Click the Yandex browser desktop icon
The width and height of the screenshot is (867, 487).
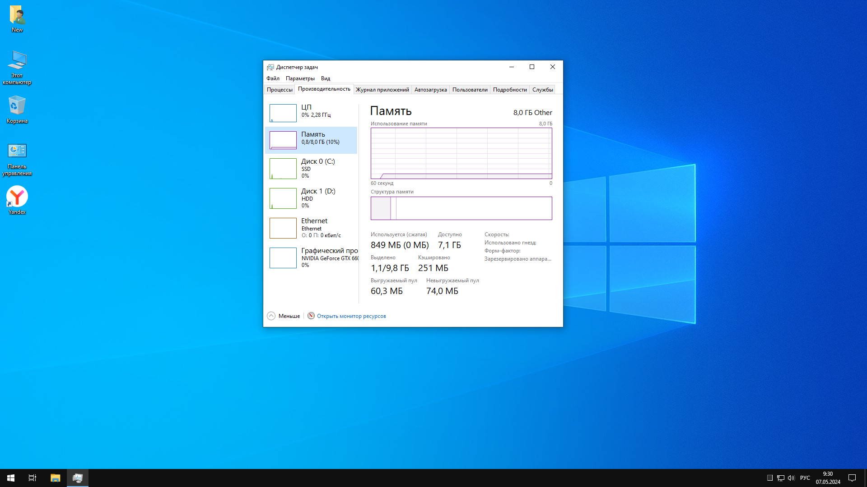tap(17, 198)
